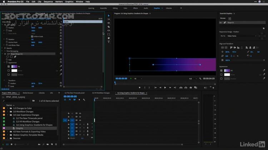The height and width of the screenshot is (150, 268).
Task: Click fill eyedropper in Effect Controls
Action: click(61, 66)
